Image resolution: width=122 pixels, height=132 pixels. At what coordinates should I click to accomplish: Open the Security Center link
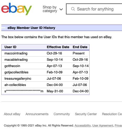[86, 114]
